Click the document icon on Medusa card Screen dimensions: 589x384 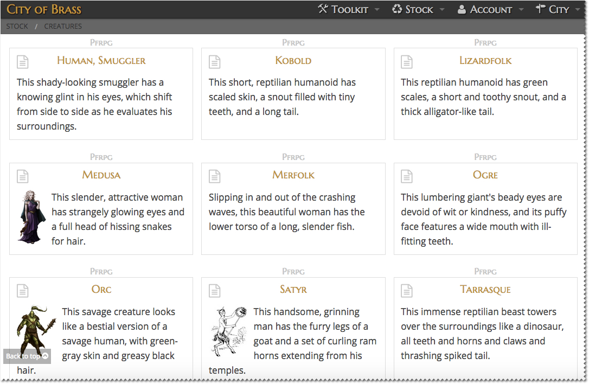click(x=23, y=176)
